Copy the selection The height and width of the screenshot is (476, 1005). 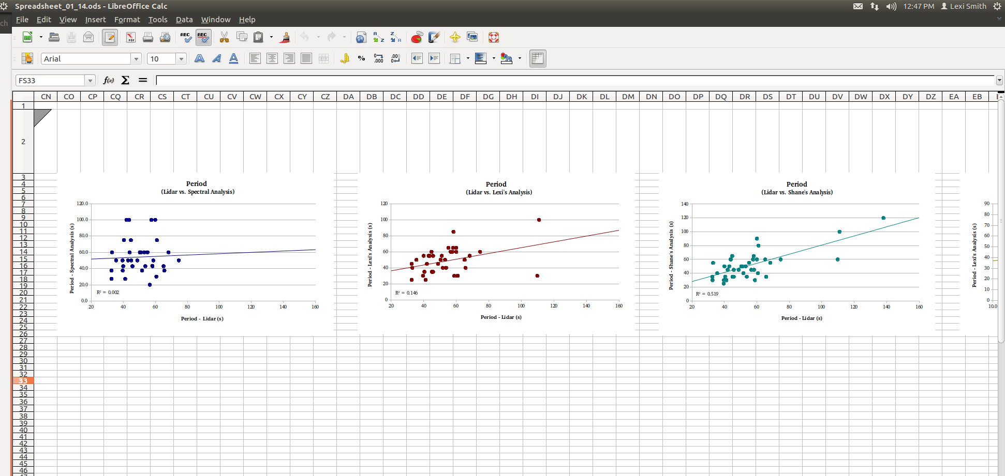[242, 37]
